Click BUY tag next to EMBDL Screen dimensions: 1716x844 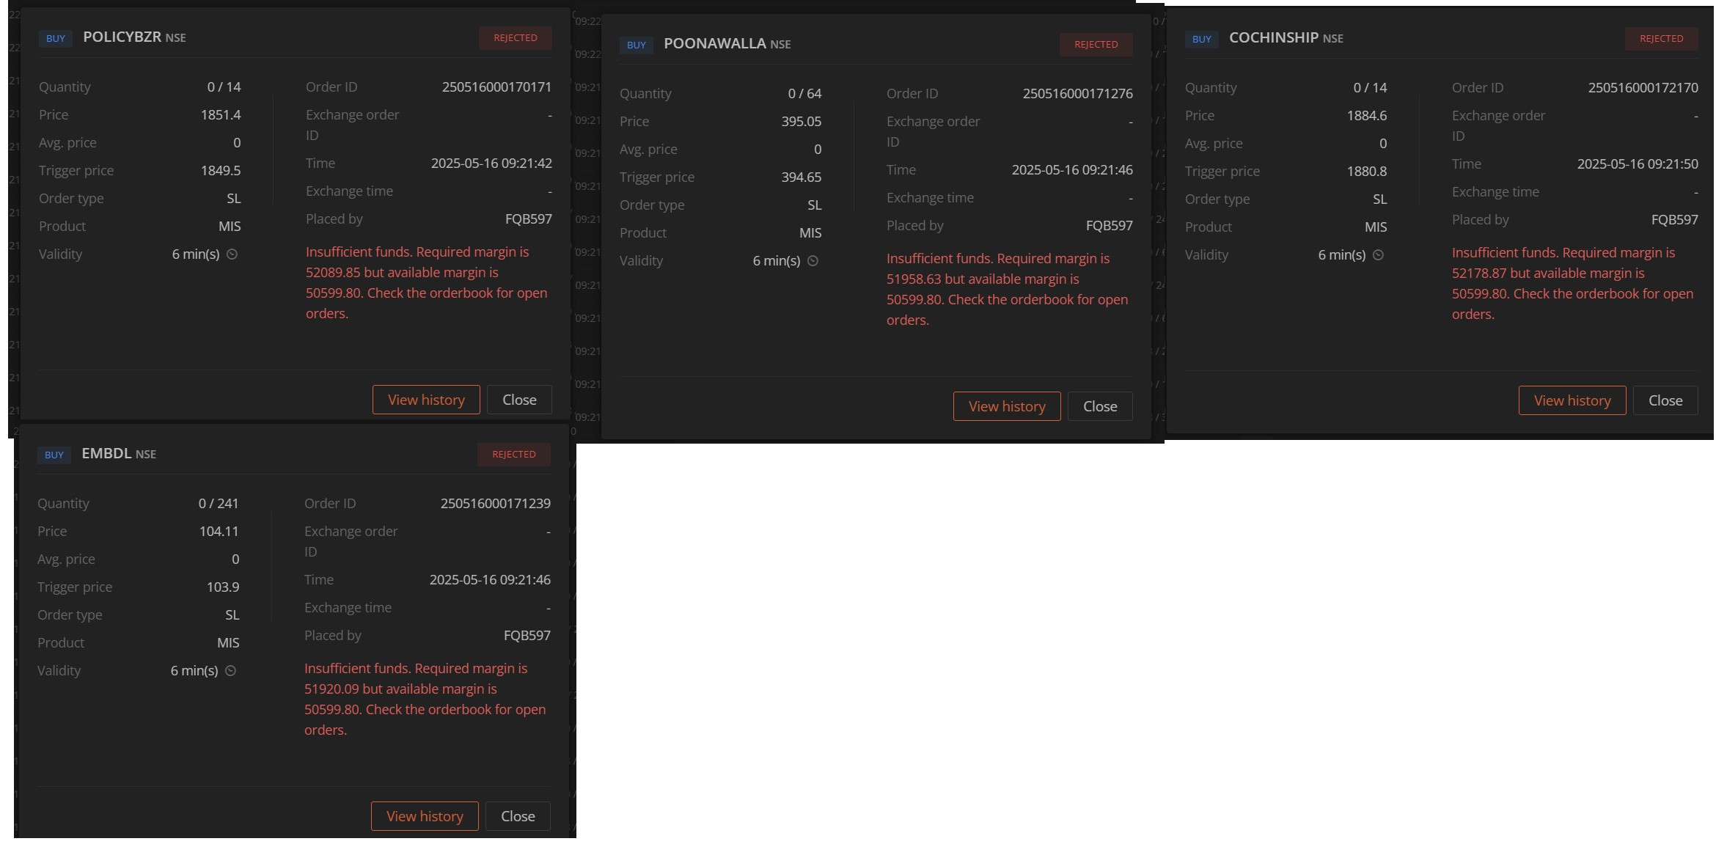[54, 455]
